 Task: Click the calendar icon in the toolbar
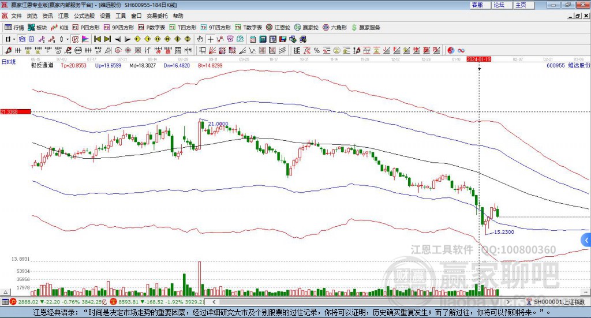(x=253, y=39)
